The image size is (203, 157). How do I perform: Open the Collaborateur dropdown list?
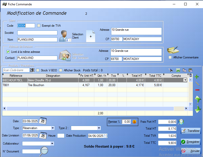point(52,144)
